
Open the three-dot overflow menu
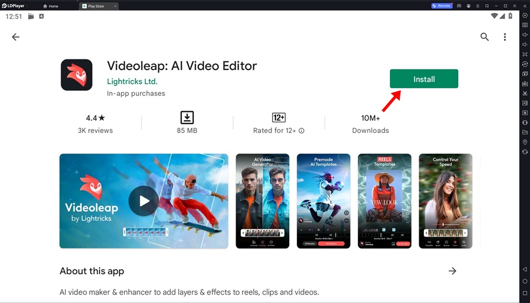coord(505,37)
